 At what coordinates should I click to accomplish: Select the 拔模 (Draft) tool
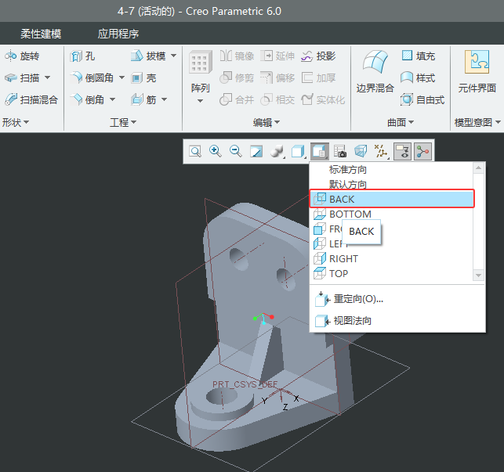(x=148, y=56)
